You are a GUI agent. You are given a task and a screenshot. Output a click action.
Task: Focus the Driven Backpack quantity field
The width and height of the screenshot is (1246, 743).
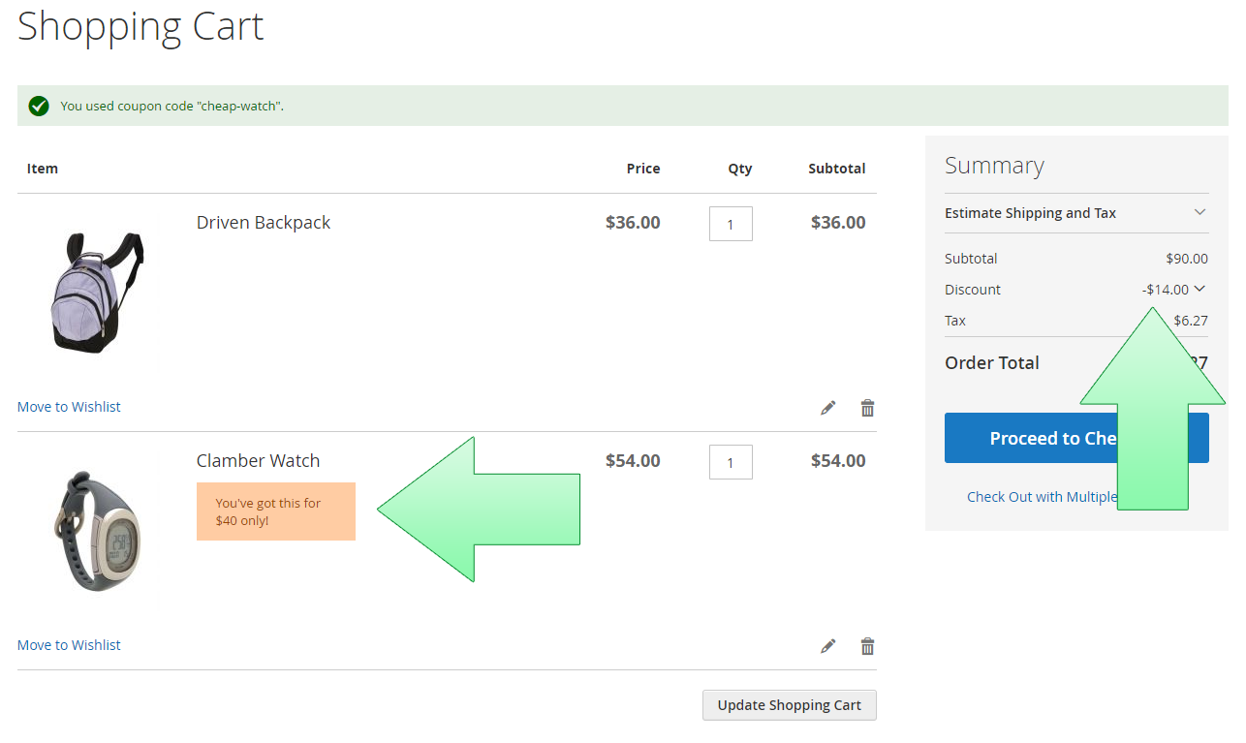(x=731, y=224)
